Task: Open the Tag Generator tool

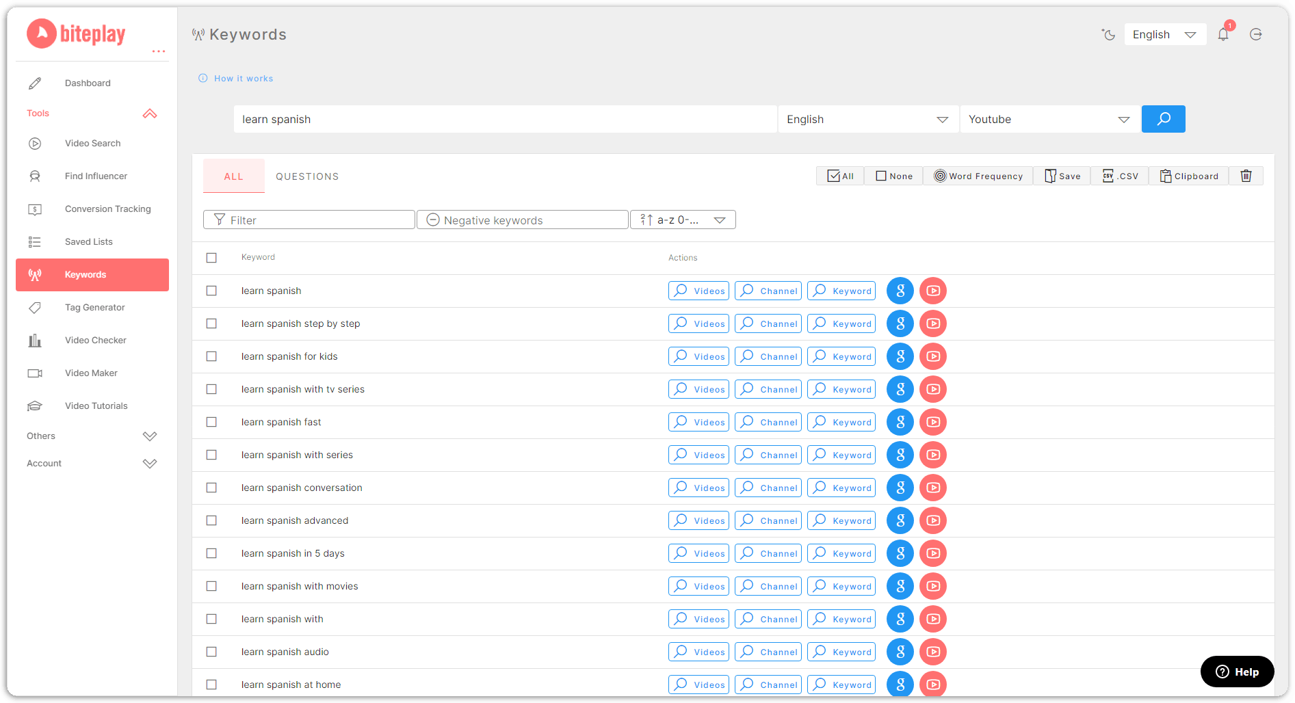Action: [94, 307]
